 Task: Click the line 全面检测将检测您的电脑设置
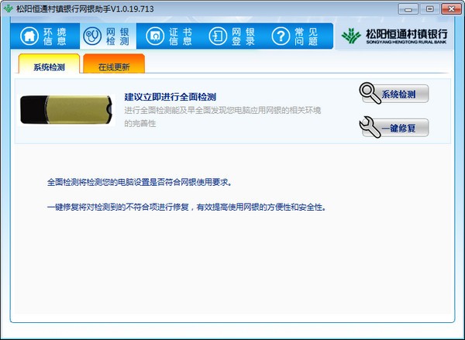[139, 182]
